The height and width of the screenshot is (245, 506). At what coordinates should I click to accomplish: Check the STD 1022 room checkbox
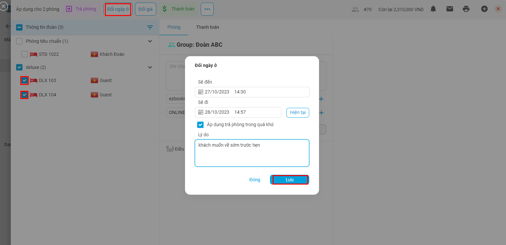pyautogui.click(x=25, y=54)
